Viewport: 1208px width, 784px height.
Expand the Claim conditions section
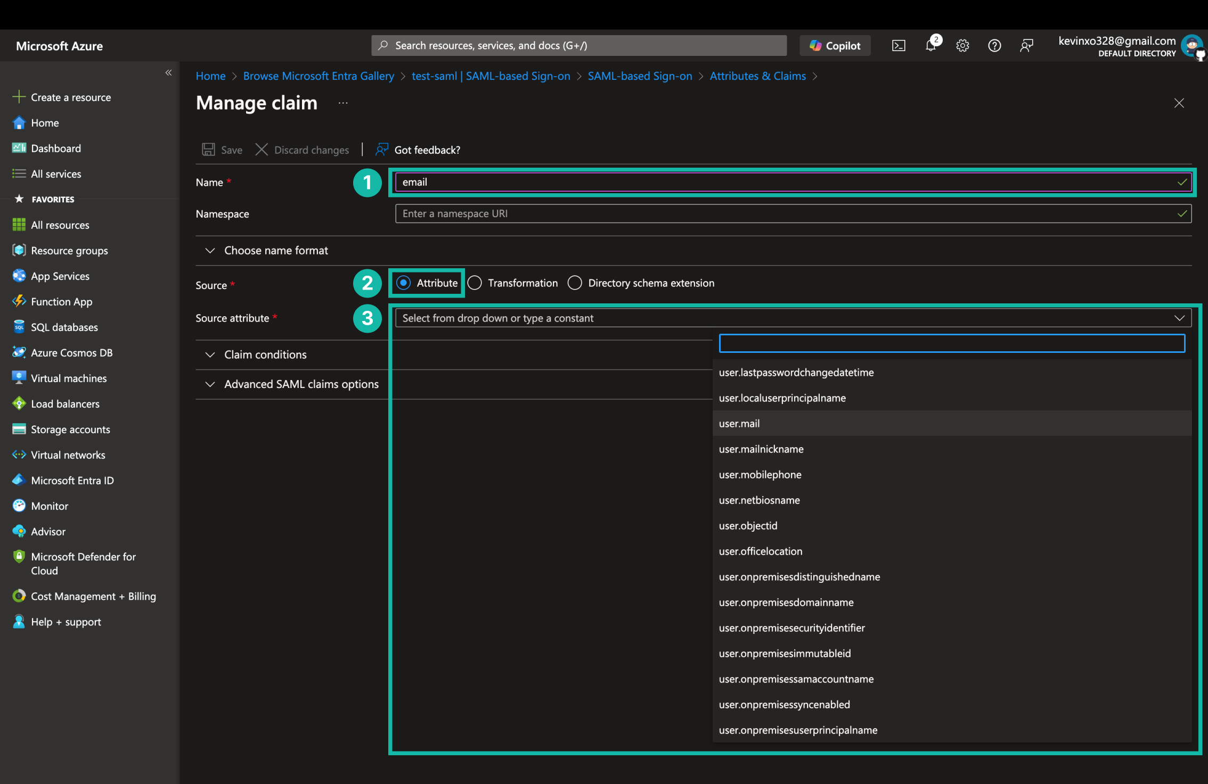[265, 354]
